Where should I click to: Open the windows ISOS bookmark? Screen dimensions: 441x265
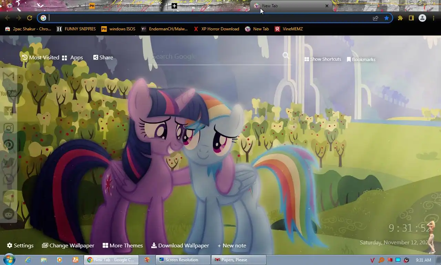pos(118,29)
